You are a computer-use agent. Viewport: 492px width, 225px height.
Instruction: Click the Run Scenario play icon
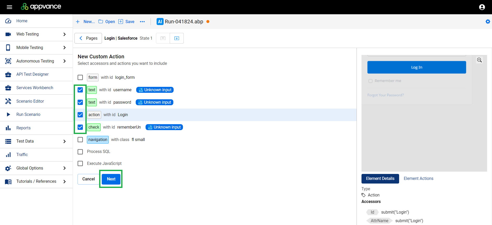tap(8, 115)
